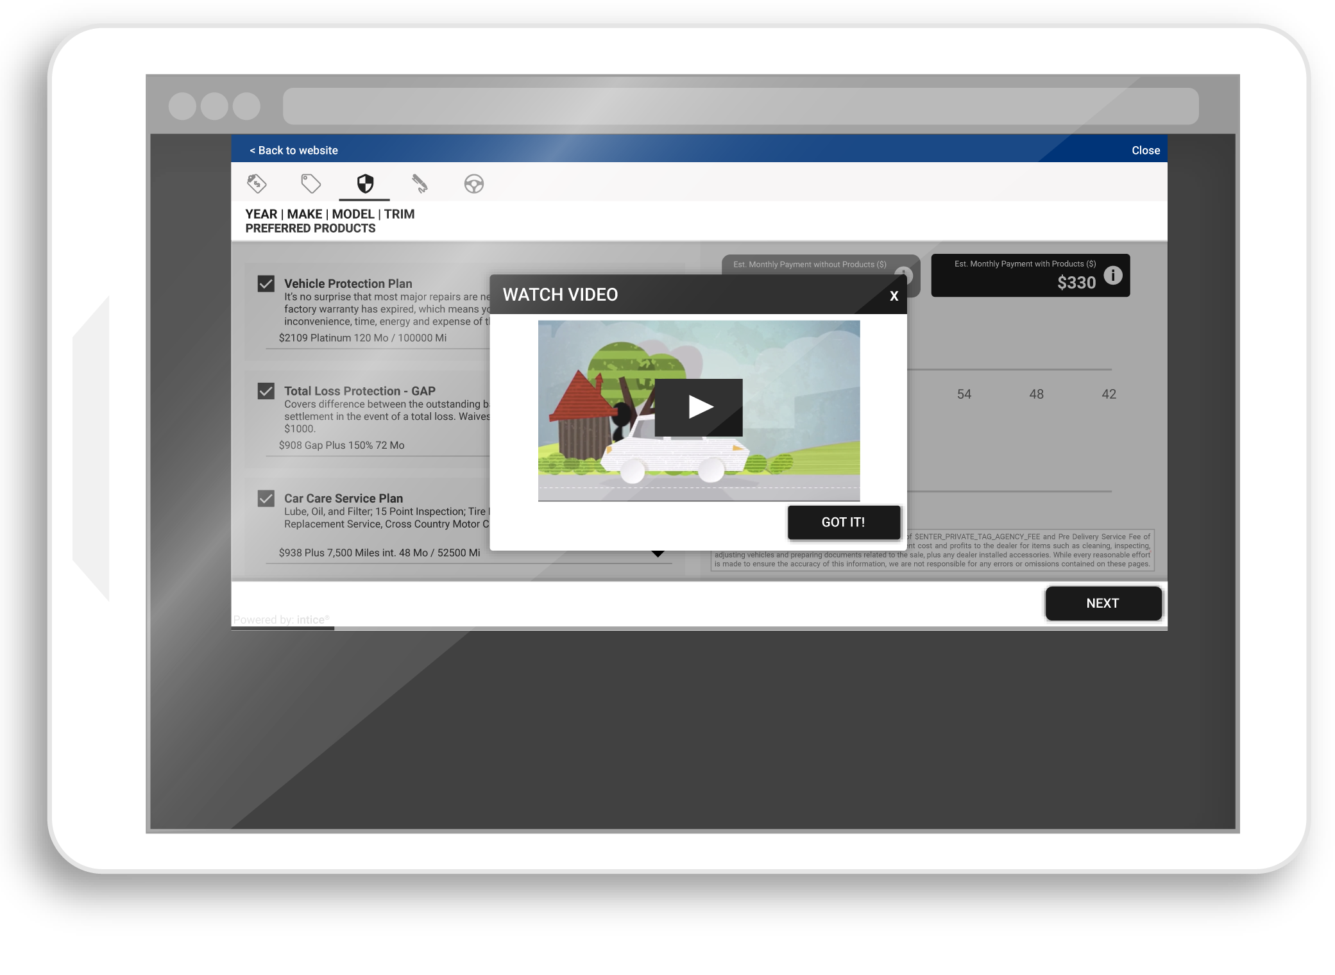
Task: Uncheck the Car Care Service Plan checkbox
Action: point(266,499)
